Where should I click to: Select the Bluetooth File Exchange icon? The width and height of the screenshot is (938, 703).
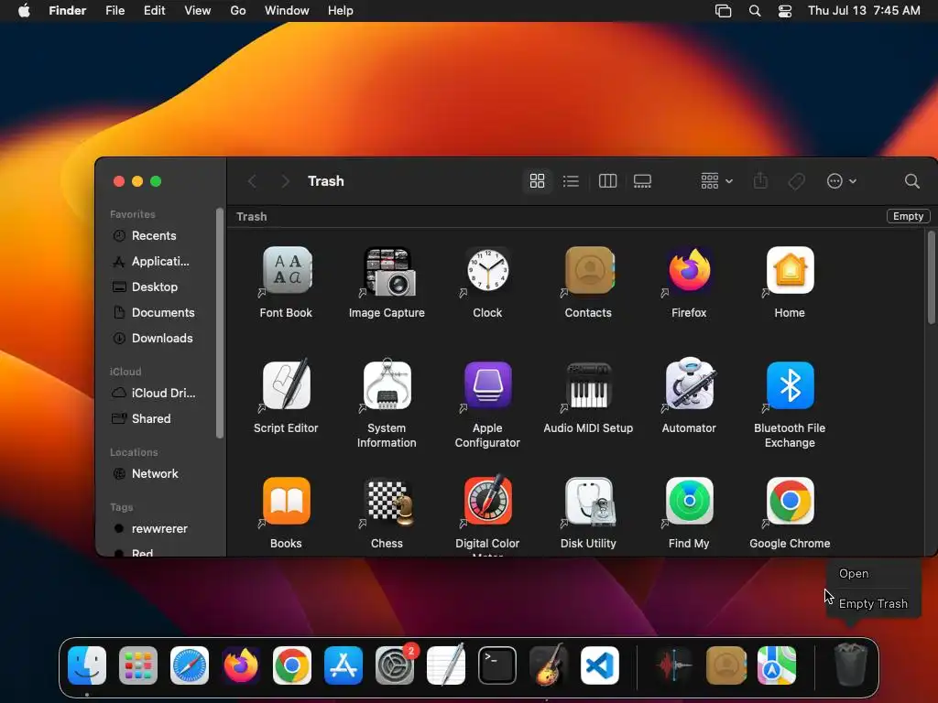(791, 385)
